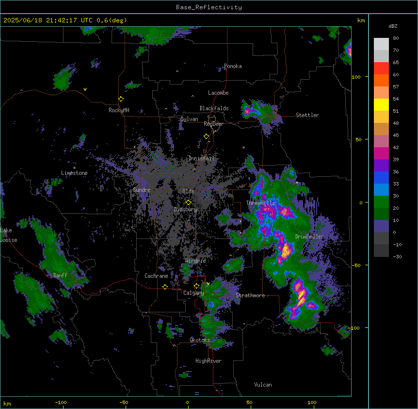Click the yellow v marker northeast of Calgary
The width and height of the screenshot is (418, 409).
click(208, 284)
